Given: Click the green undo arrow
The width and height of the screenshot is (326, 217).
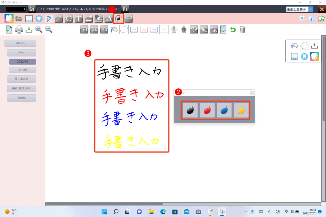Looking at the screenshot, I should tap(233, 30).
